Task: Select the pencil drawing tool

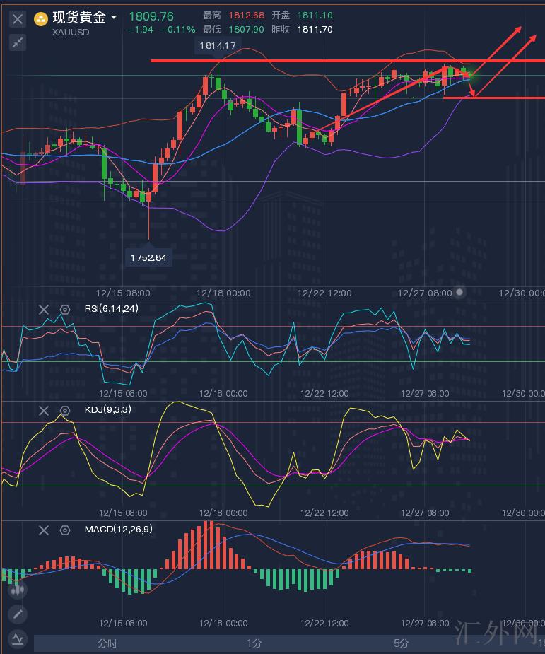Action: pyautogui.click(x=18, y=614)
